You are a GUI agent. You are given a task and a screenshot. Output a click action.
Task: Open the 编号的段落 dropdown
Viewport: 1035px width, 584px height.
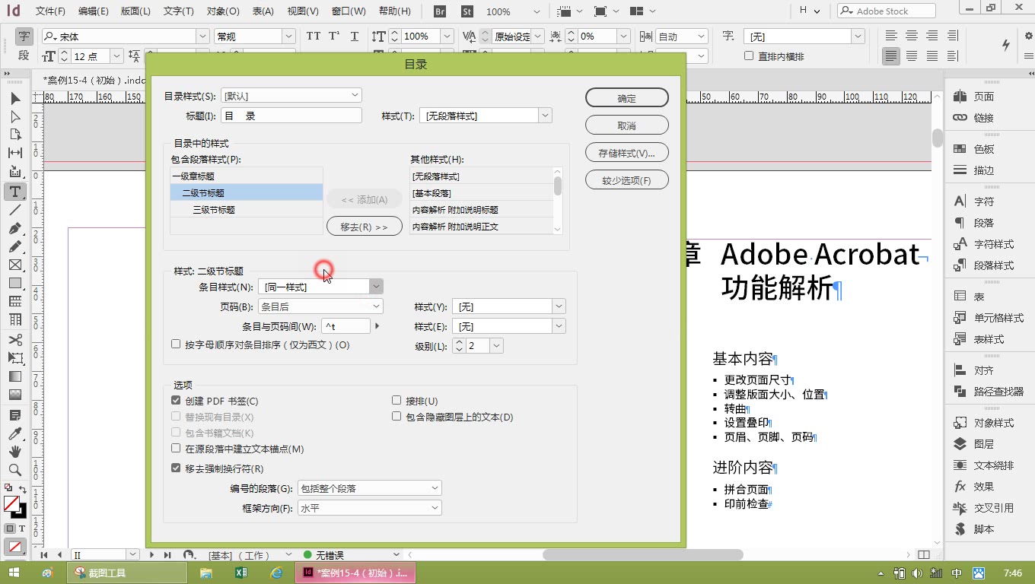pyautogui.click(x=369, y=488)
